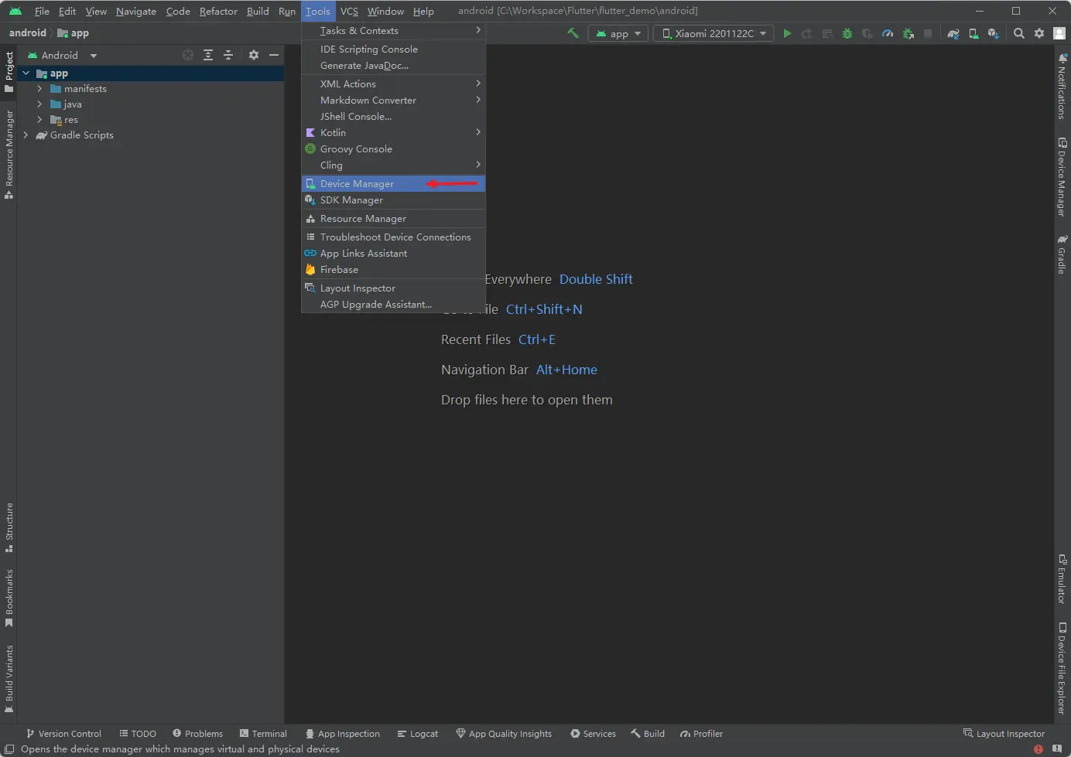Select Device Manager from Tools menu
The image size is (1071, 757).
coord(357,184)
